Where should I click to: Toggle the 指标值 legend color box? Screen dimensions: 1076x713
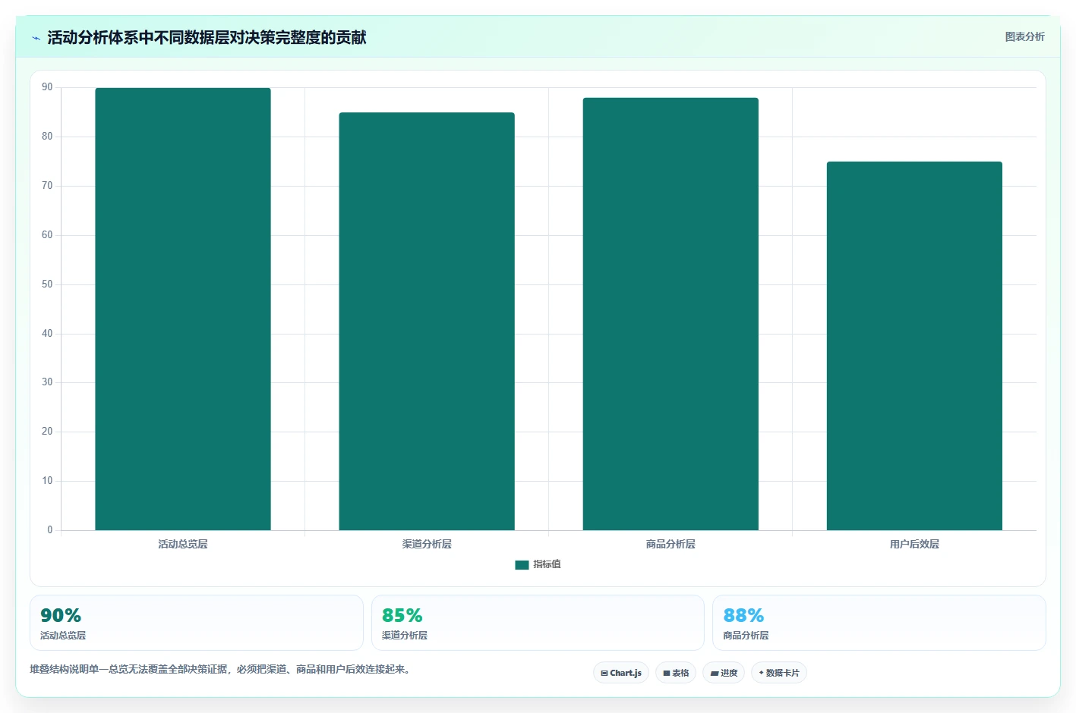coord(522,564)
